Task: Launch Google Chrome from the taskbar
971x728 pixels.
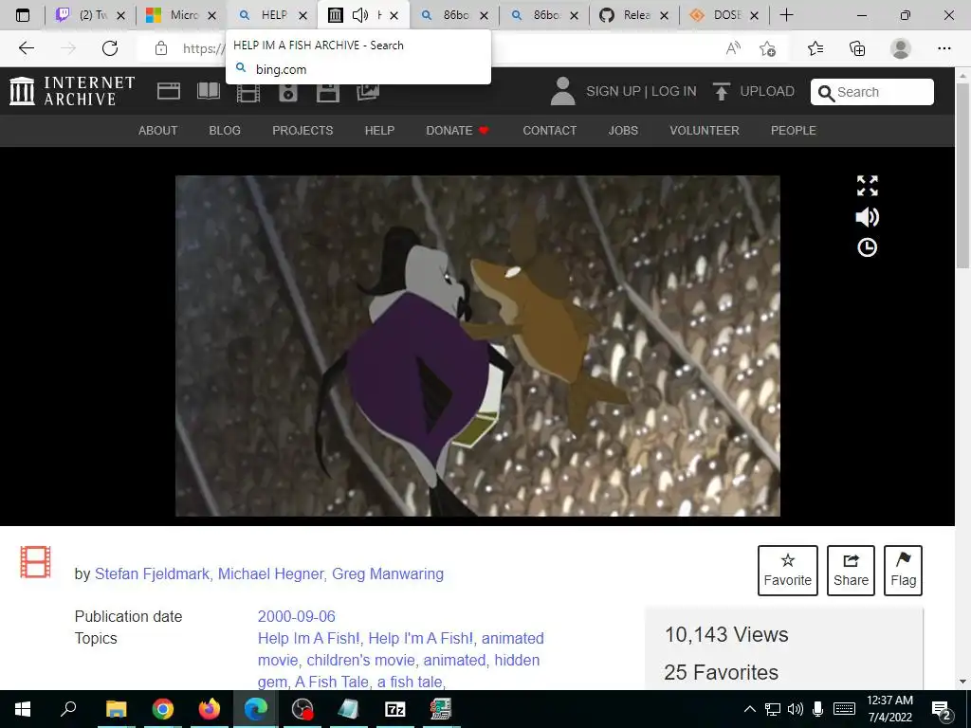Action: (x=163, y=709)
